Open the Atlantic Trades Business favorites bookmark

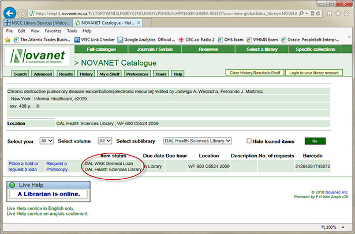50,40
